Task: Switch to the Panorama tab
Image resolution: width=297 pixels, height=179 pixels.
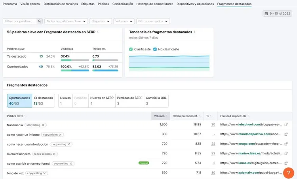Action: [10, 4]
